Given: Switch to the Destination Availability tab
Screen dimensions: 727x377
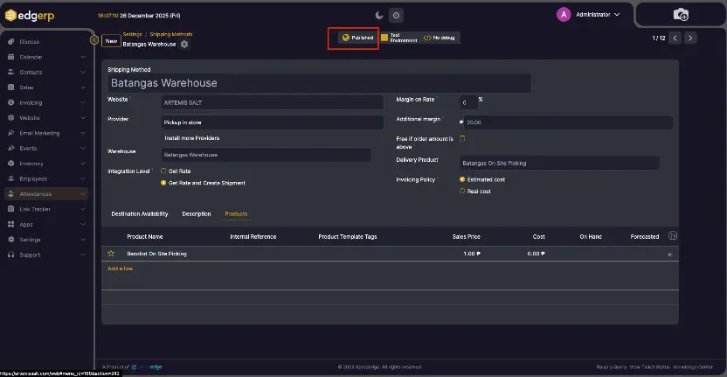Looking at the screenshot, I should tap(140, 213).
